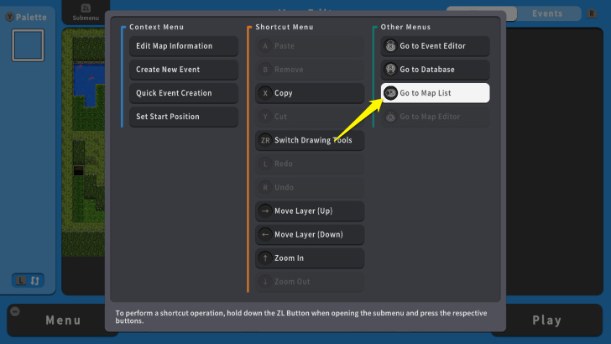Select Edit Map Information
This screenshot has height=344, width=611.
tap(183, 46)
